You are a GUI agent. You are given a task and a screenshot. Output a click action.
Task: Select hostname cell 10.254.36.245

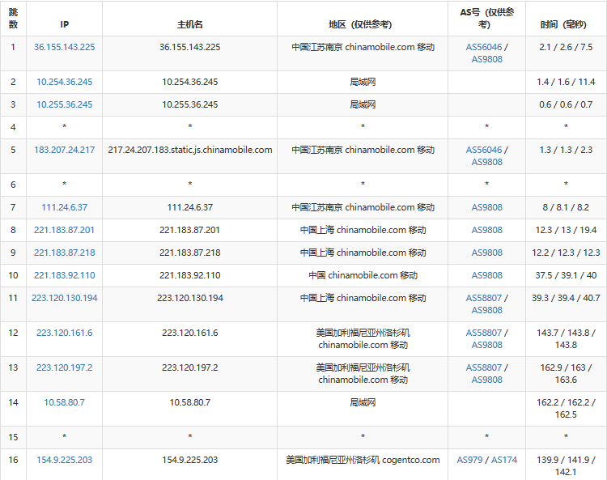point(189,82)
